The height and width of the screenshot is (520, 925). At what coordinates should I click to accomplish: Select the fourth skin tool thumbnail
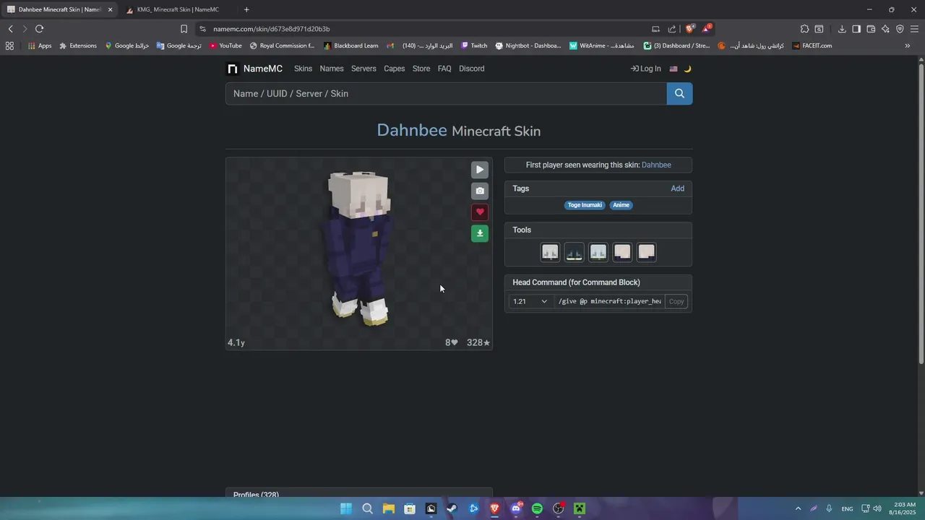pos(622,252)
